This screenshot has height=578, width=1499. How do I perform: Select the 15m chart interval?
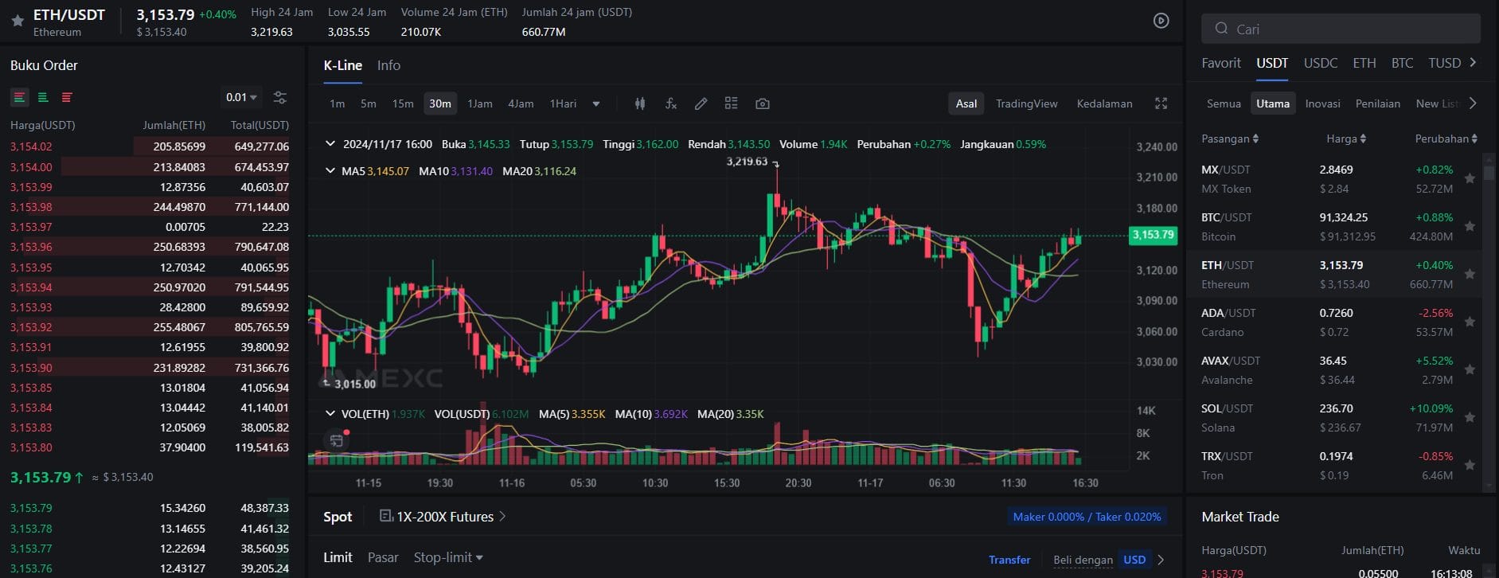coord(403,103)
